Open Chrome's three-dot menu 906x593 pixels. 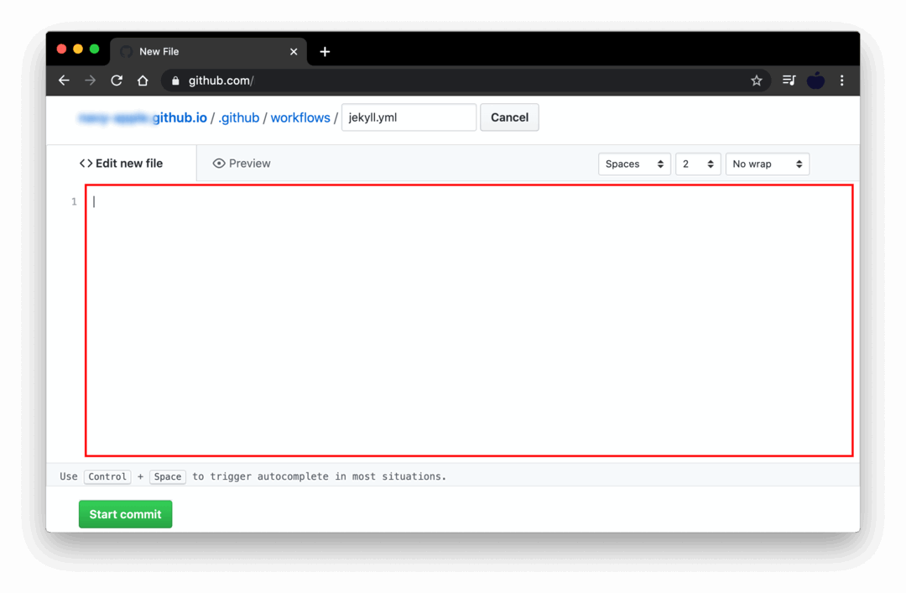842,81
